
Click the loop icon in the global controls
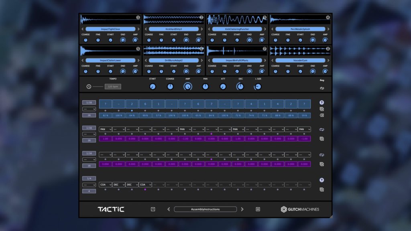(321, 88)
